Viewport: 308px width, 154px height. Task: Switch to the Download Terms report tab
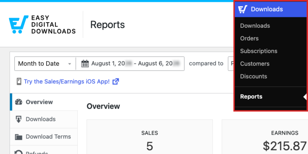44,137
